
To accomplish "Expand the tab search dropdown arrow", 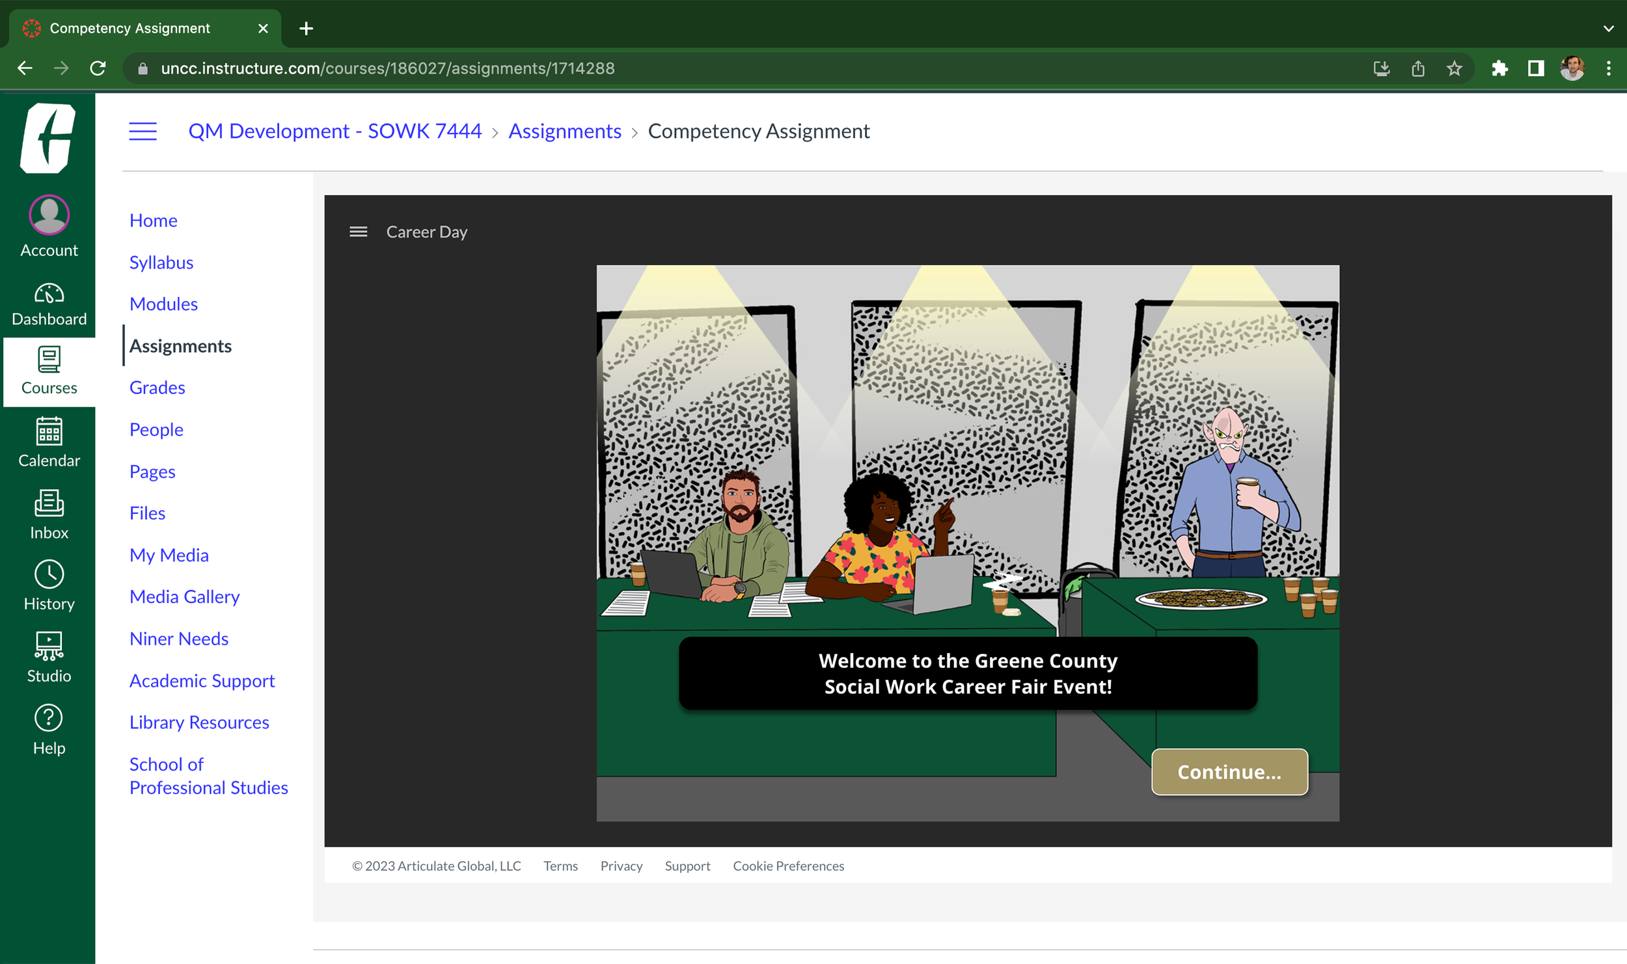I will point(1608,29).
